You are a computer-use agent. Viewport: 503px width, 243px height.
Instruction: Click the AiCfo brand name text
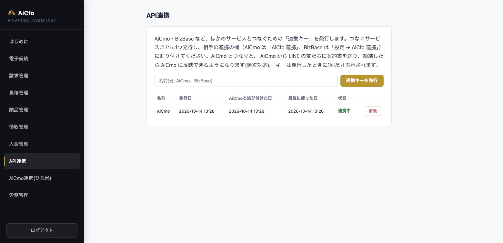click(26, 13)
